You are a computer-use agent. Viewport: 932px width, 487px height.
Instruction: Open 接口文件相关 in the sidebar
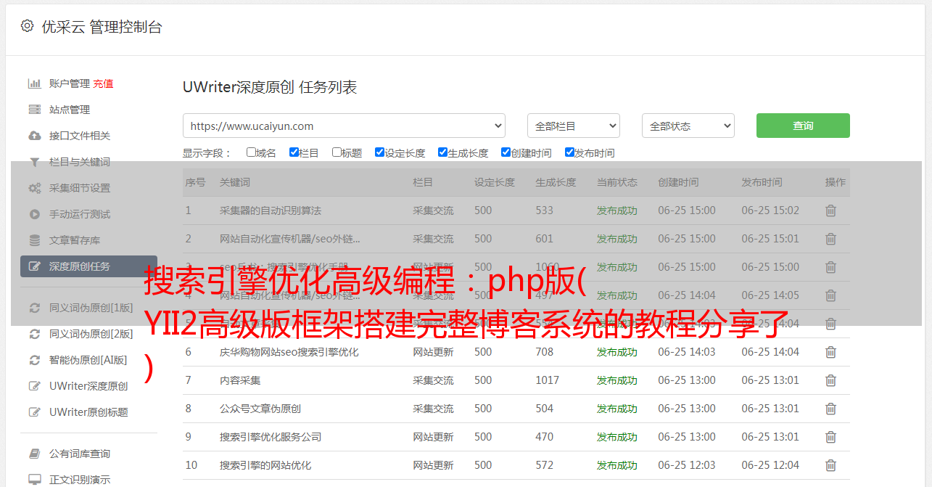pos(80,136)
